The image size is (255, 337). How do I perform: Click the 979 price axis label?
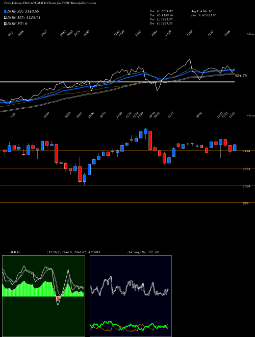coord(245,203)
